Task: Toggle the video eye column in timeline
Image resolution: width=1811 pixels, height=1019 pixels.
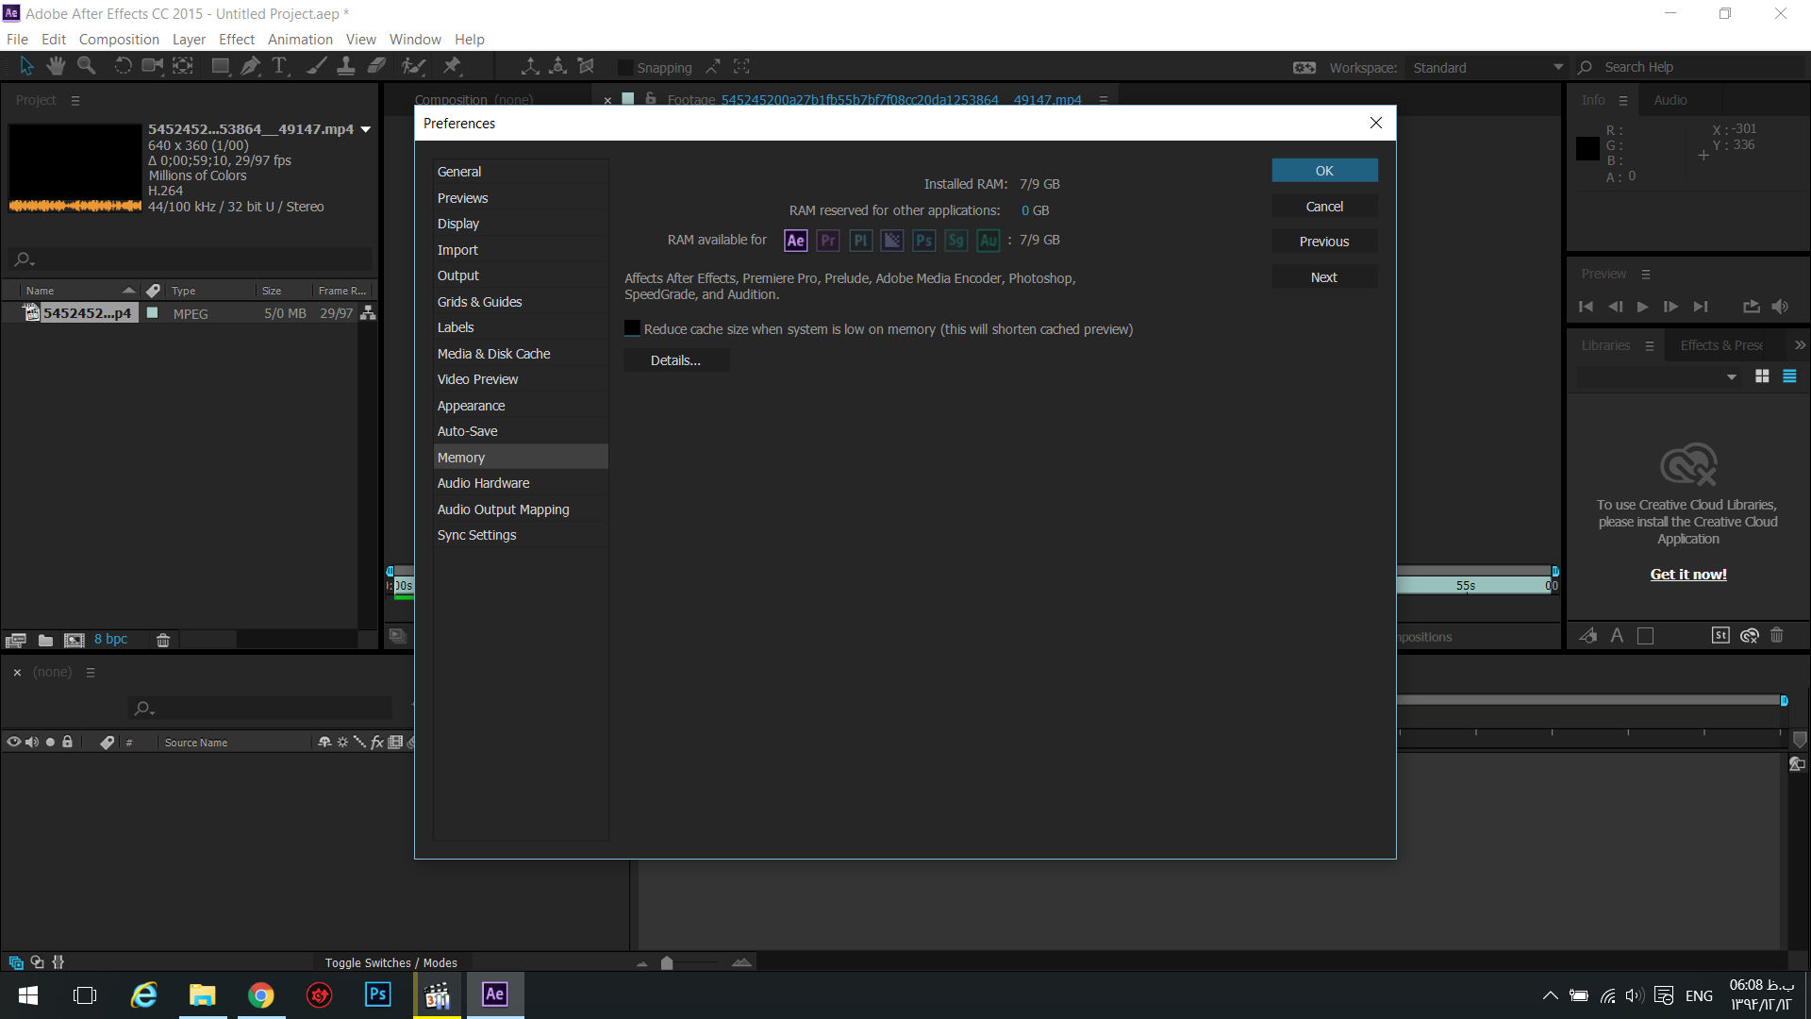Action: click(x=13, y=743)
